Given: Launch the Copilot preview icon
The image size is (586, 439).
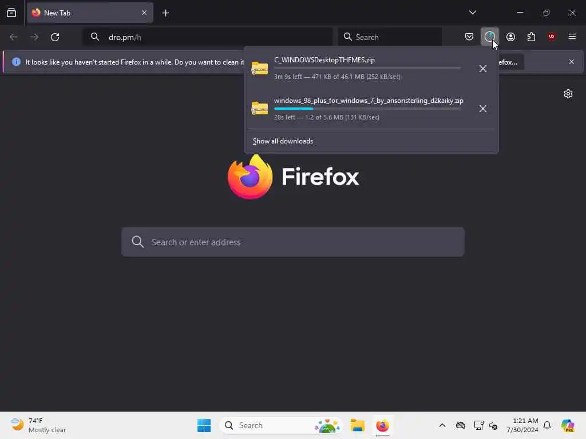Looking at the screenshot, I should point(568,425).
